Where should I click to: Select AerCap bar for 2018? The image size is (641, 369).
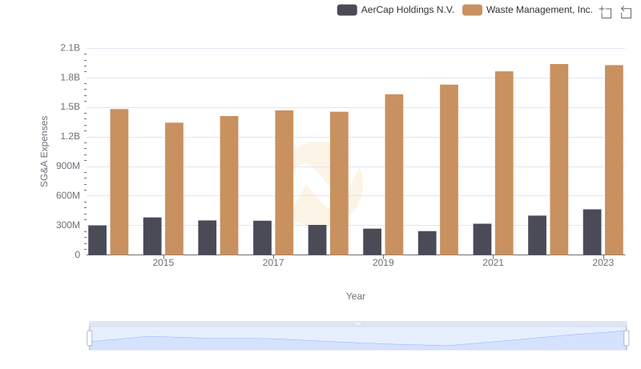pos(317,239)
